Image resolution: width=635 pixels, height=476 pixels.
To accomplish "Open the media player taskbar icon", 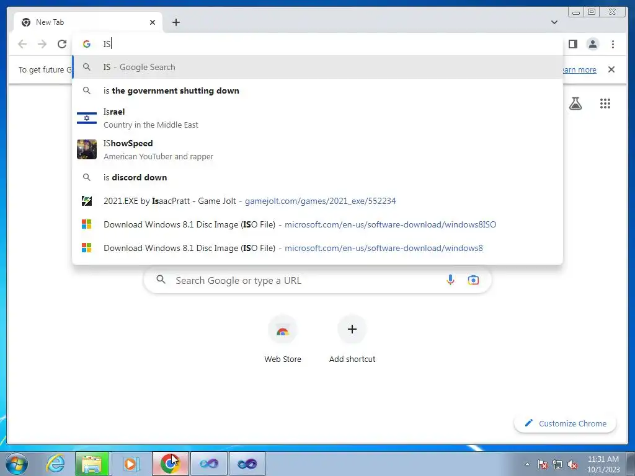I will (130, 464).
